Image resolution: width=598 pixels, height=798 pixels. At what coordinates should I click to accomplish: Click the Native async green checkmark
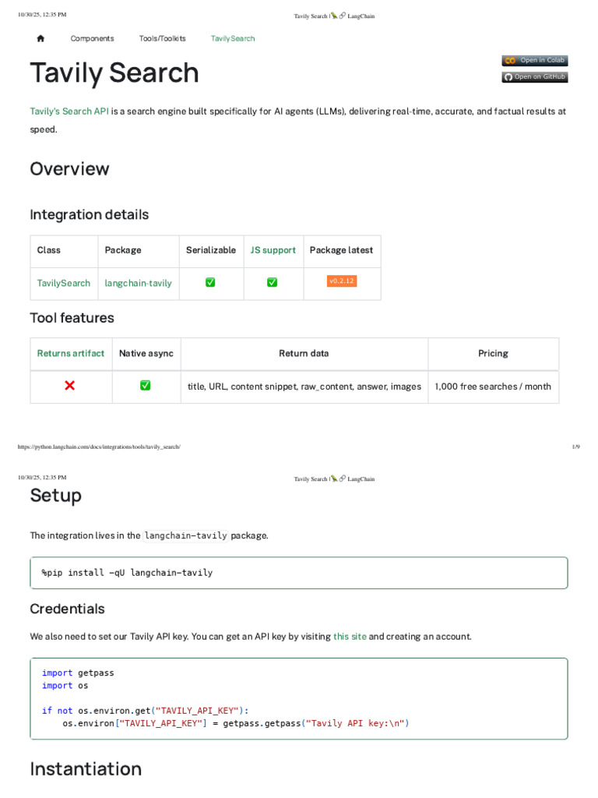click(146, 386)
